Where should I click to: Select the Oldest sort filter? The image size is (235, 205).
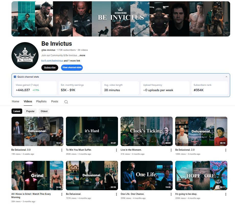[44, 111]
